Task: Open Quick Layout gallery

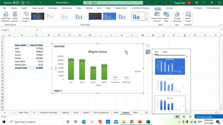Action: (x=15, y=17)
